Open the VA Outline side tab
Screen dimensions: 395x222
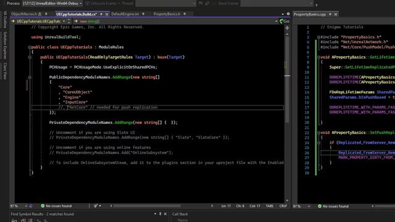(x=5, y=19)
